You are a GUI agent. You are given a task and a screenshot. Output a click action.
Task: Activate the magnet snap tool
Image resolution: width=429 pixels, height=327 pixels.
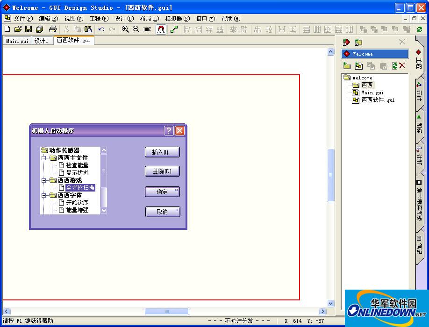point(161,29)
